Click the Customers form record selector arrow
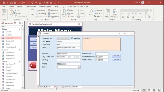Image resolution: width=164 pixels, height=92 pixels. pyautogui.click(x=39, y=37)
